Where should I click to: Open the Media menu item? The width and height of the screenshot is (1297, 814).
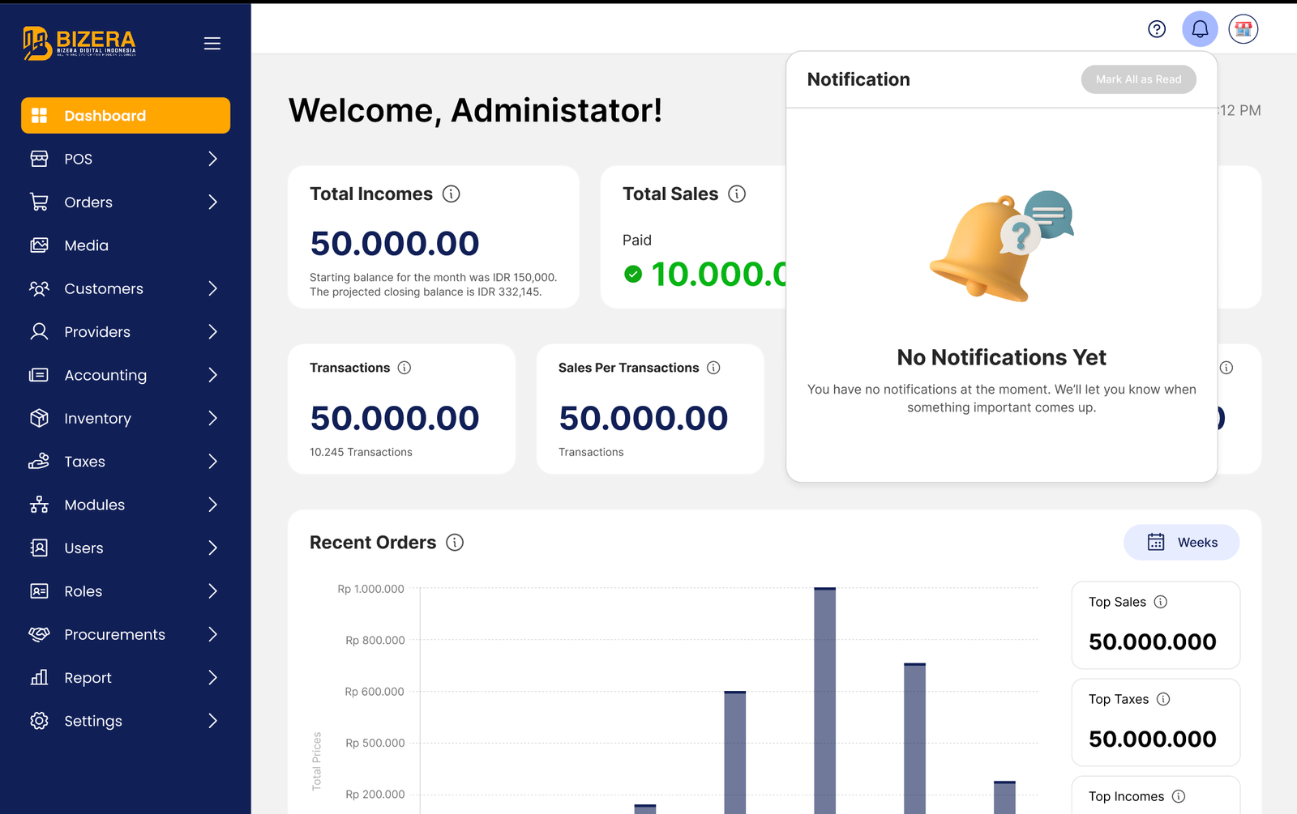126,245
